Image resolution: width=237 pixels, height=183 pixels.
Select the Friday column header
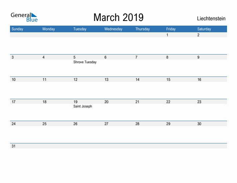tap(171, 29)
